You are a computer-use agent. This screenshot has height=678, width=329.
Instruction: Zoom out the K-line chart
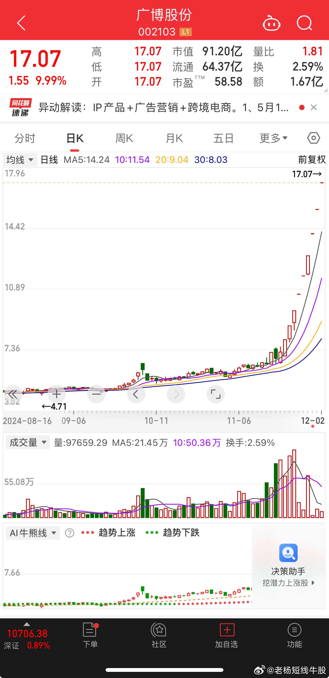coord(96,394)
